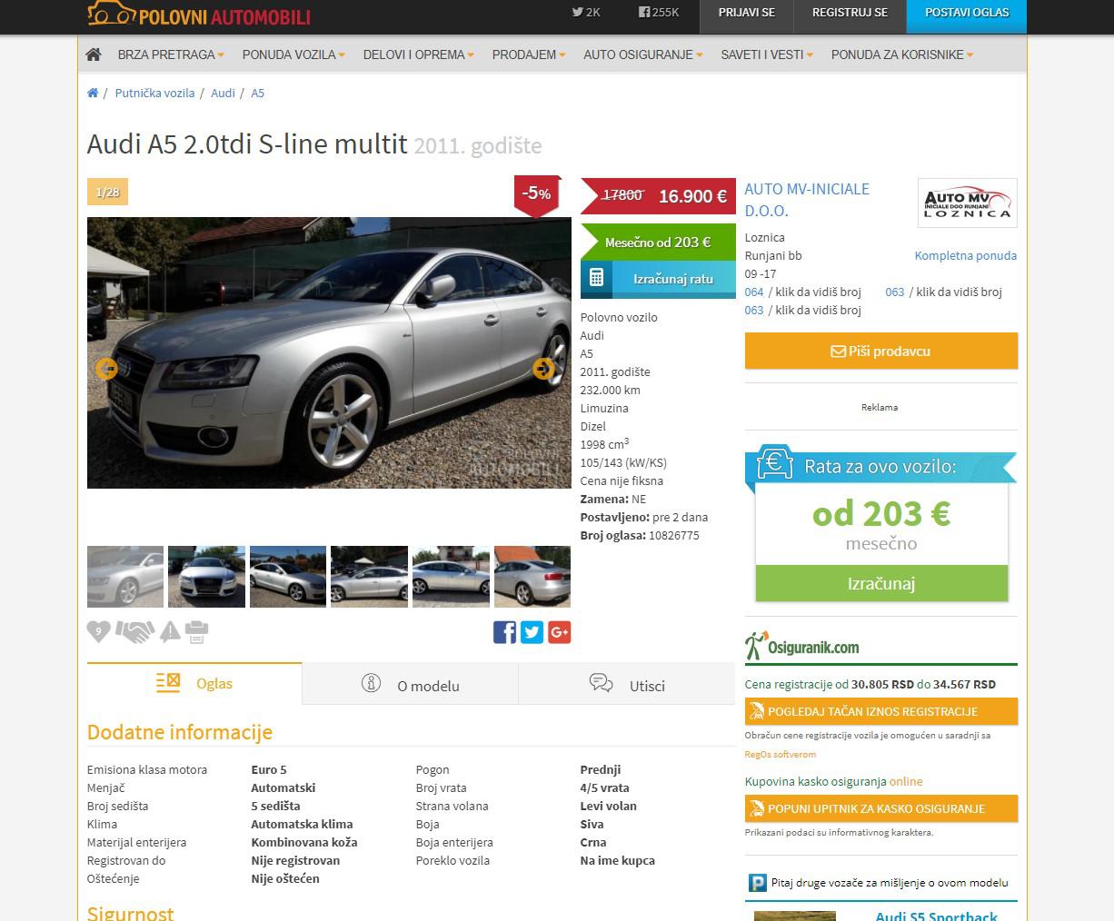Open the Facebook 255K page link
The height and width of the screenshot is (921, 1114).
pos(659,13)
